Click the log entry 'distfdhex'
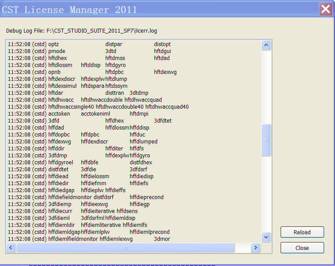Viewport: 335px width, 266px height. pos(141,163)
